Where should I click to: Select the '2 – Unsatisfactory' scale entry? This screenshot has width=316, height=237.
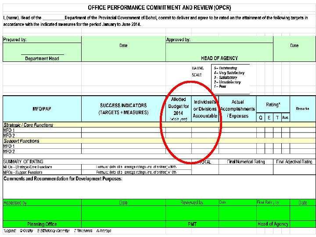tap(227, 82)
